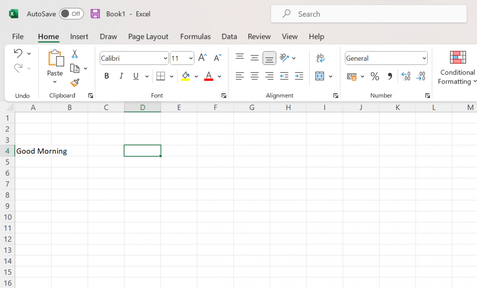
Task: Click the Increase Font Size icon
Action: (202, 58)
